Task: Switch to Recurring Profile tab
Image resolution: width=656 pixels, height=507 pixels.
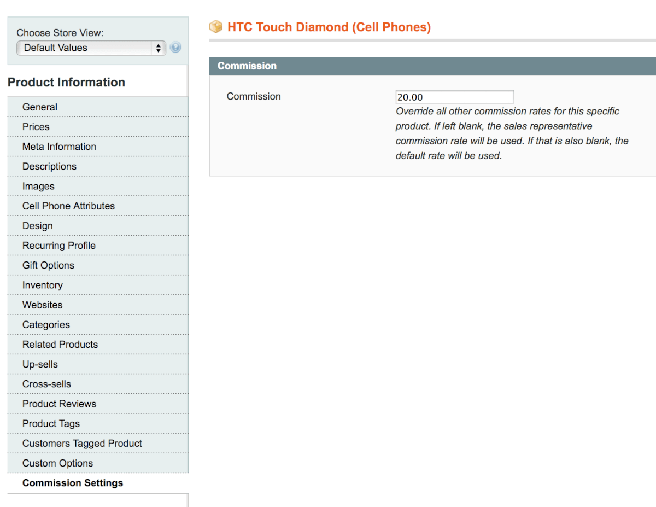Action: pos(59,246)
